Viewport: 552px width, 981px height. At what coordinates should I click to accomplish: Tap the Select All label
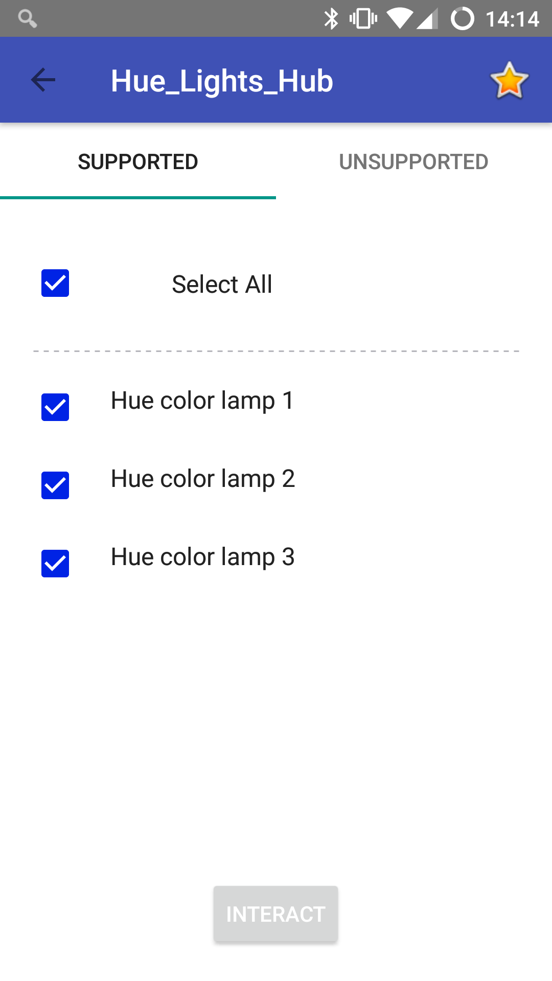pyautogui.click(x=222, y=284)
